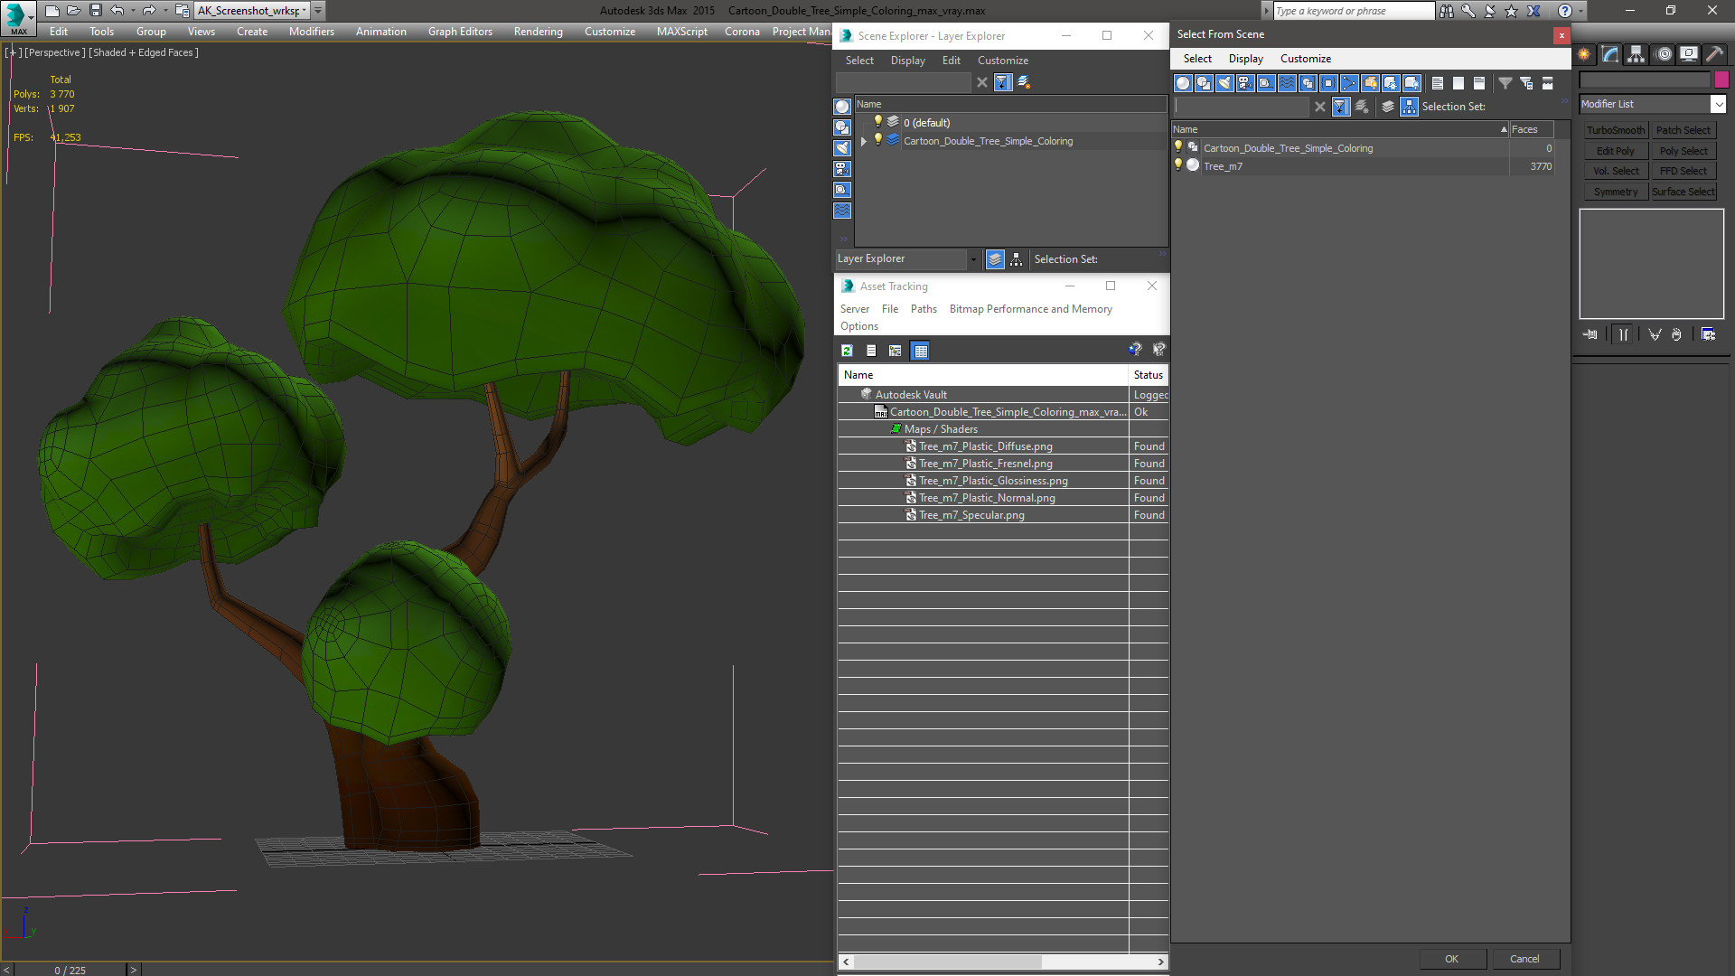Apply the Symmetry modifier button
The width and height of the screenshot is (1735, 976).
click(1616, 192)
